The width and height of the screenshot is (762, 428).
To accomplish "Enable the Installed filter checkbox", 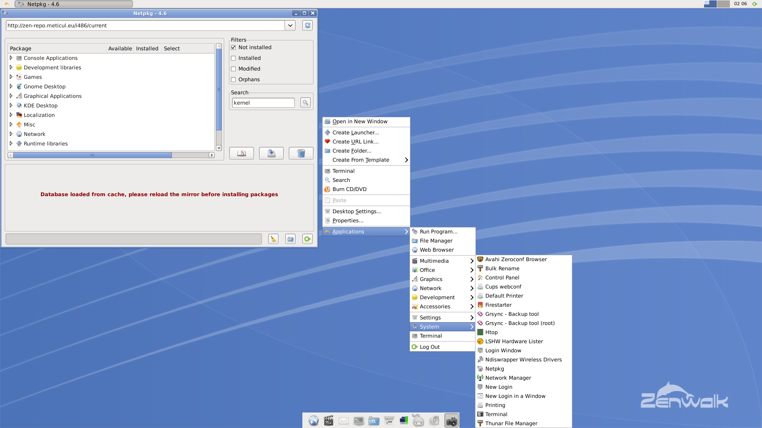I will point(233,58).
